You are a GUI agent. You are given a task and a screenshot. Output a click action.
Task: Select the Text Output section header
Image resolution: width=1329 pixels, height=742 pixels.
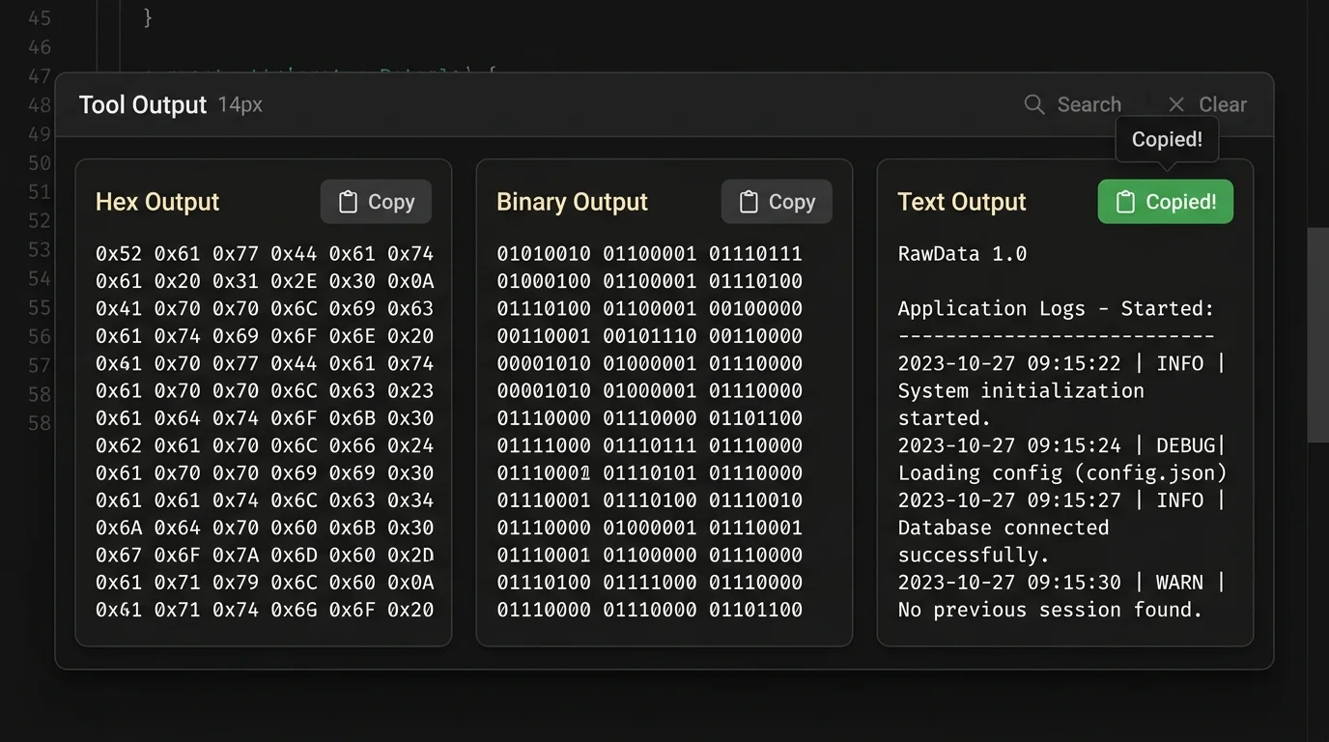pyautogui.click(x=962, y=202)
